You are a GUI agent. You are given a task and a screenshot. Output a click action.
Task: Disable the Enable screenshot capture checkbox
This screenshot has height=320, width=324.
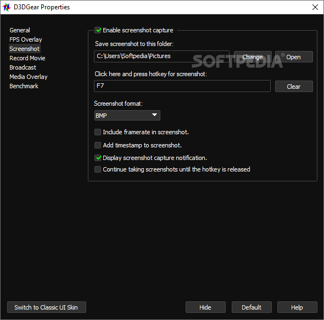[x=98, y=30]
